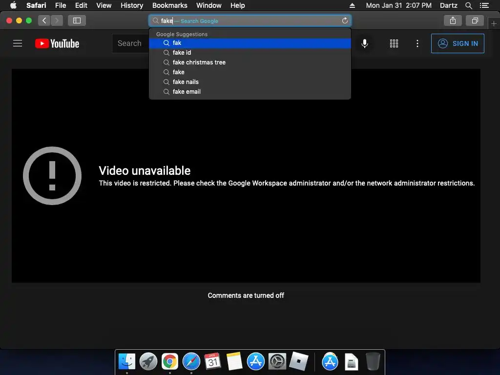Minimize the Safari window
The width and height of the screenshot is (500, 375).
pyautogui.click(x=19, y=21)
